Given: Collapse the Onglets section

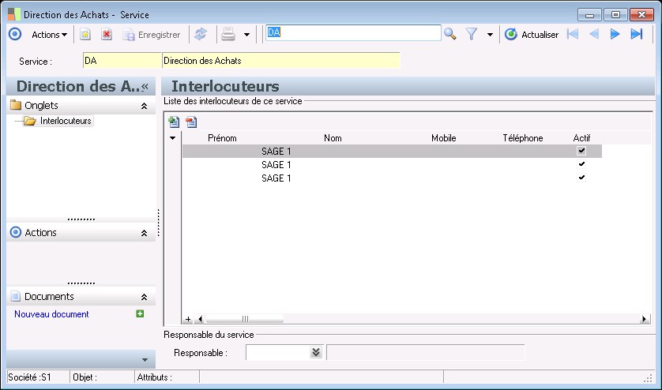Looking at the screenshot, I should (144, 106).
